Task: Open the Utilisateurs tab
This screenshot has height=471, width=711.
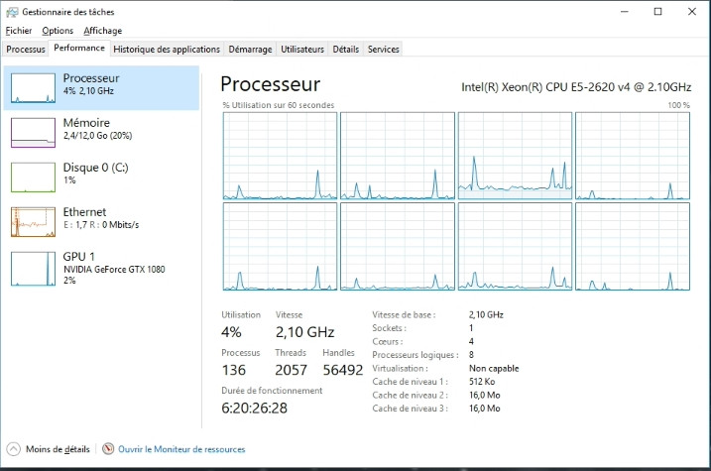Action: (x=302, y=49)
